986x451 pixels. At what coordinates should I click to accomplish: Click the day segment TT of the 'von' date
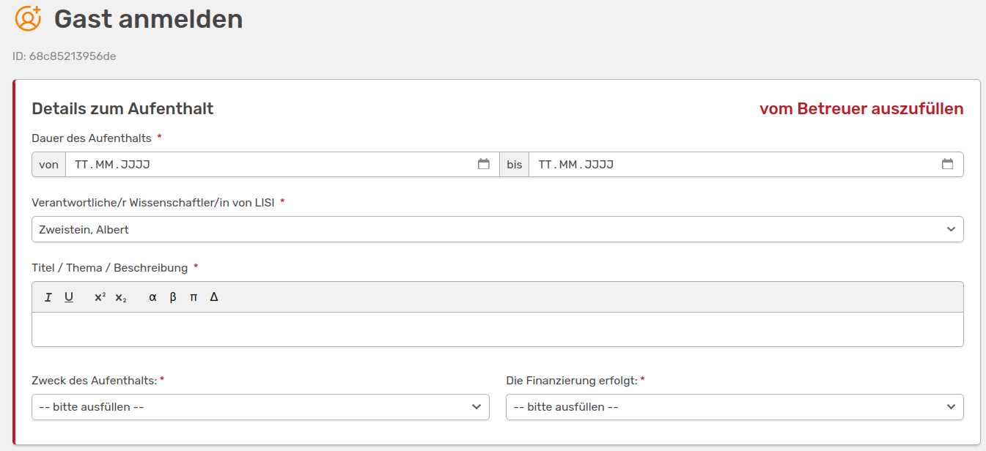[x=81, y=165]
